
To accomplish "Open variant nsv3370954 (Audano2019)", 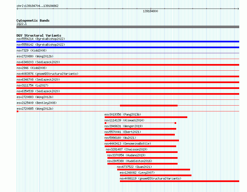I will [126, 155].
